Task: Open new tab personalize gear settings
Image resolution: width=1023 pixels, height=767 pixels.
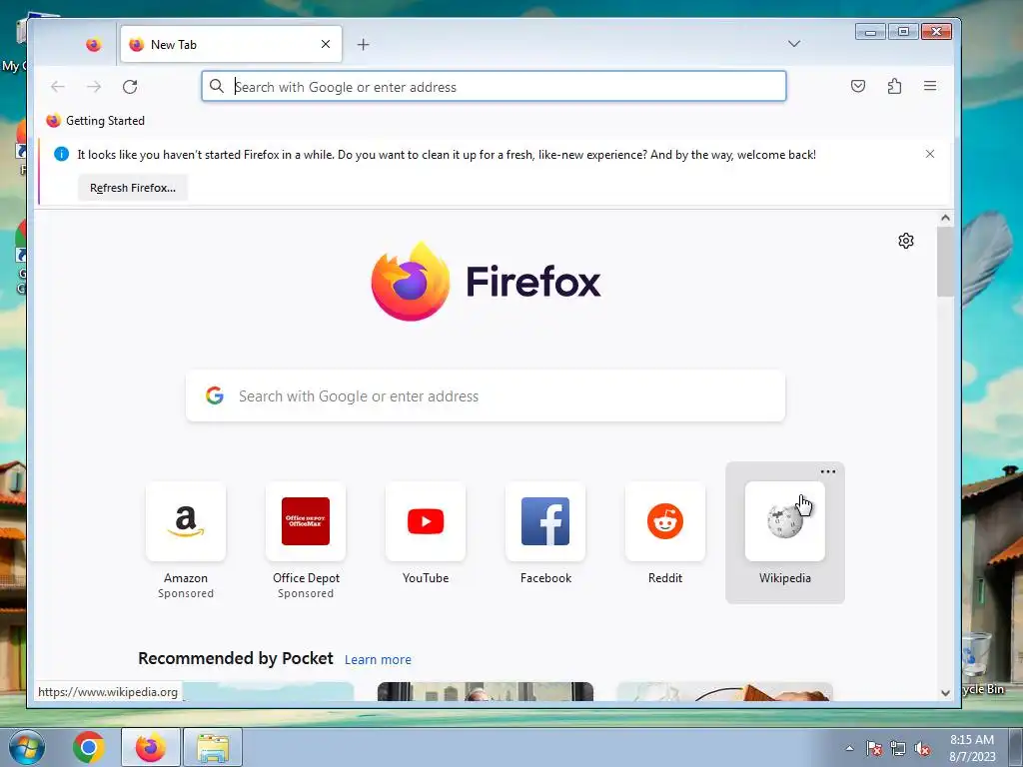Action: click(x=905, y=241)
